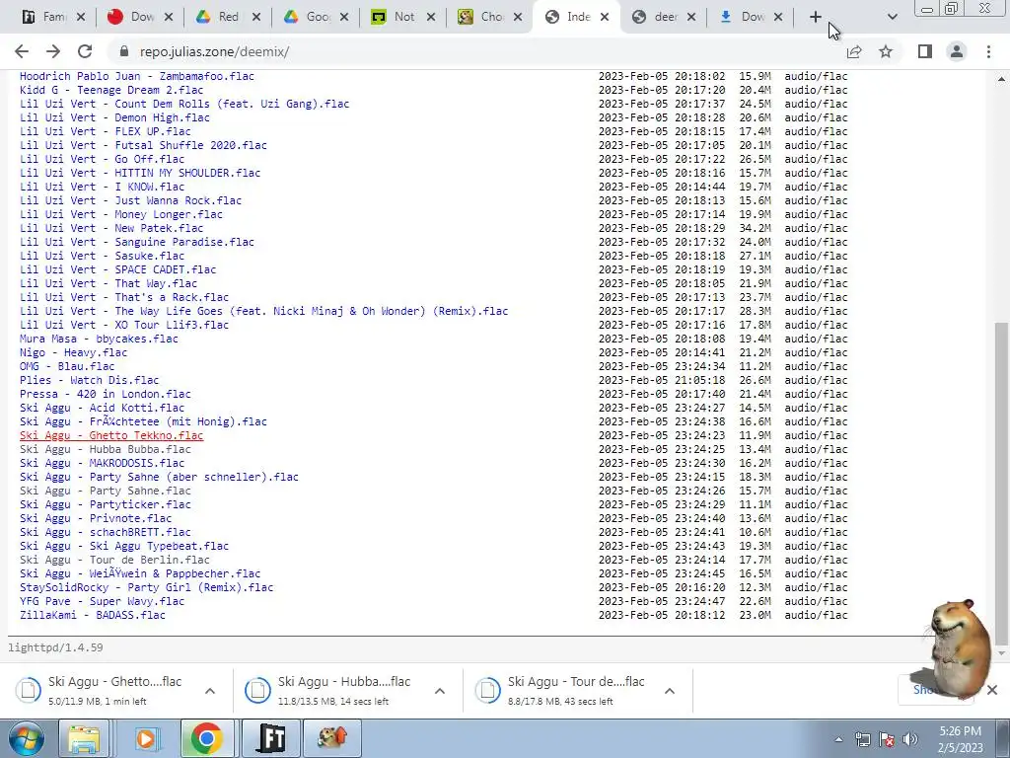
Task: Open Windows Explorer from the taskbar
Action: coord(83,738)
